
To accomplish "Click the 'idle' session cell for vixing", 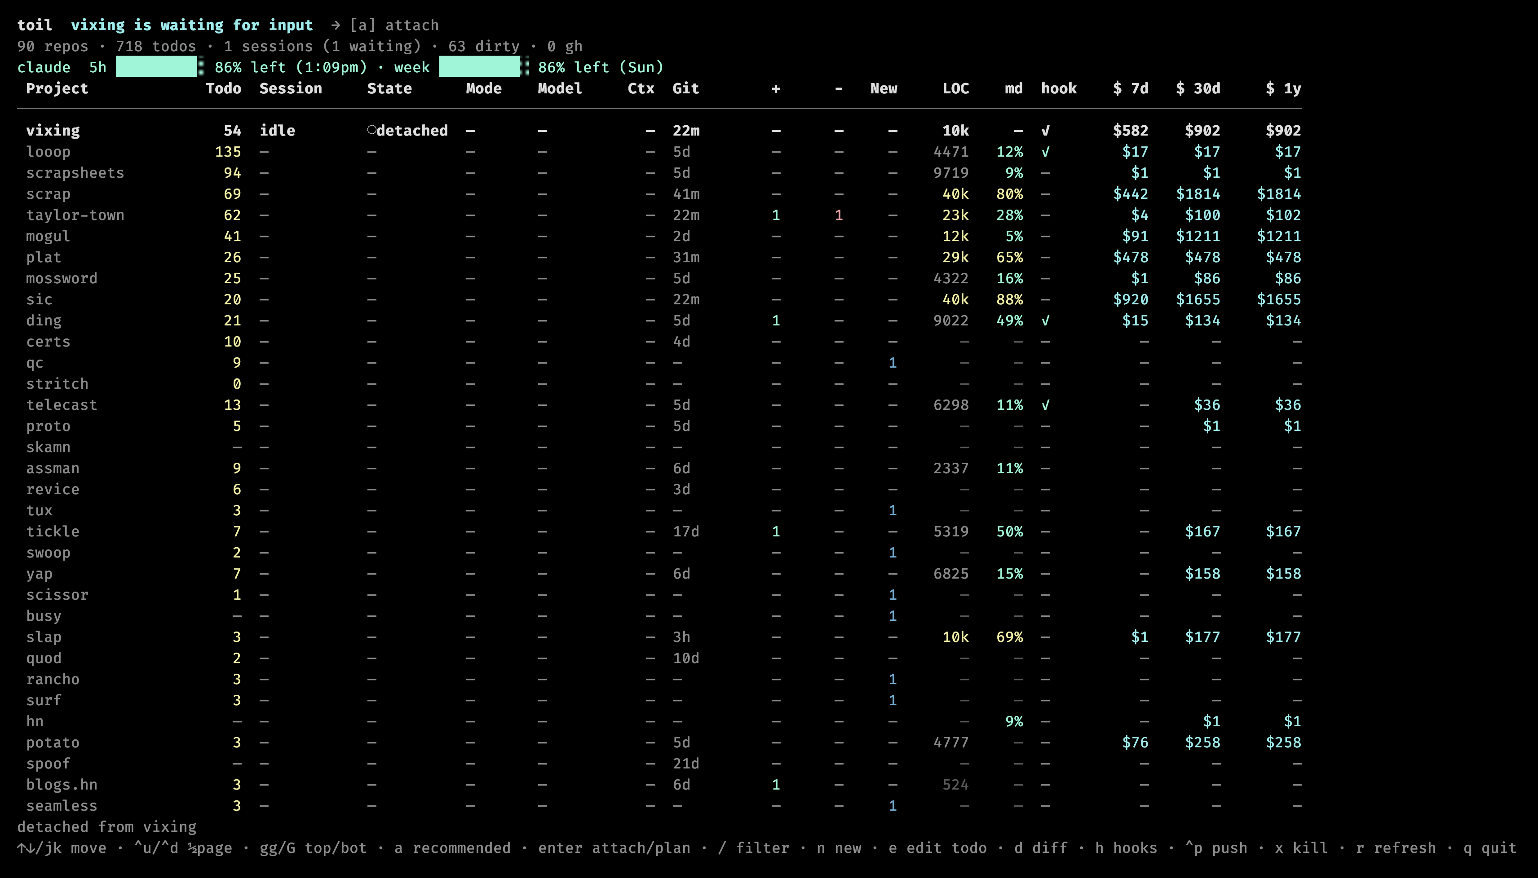I will (x=278, y=131).
